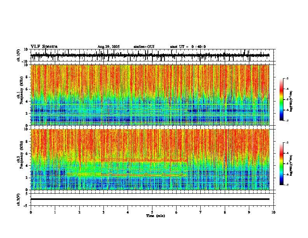Click the "-3" label on ch.1 color scale
Image resolution: width=308 pixels, height=238 pixels.
click(287, 79)
